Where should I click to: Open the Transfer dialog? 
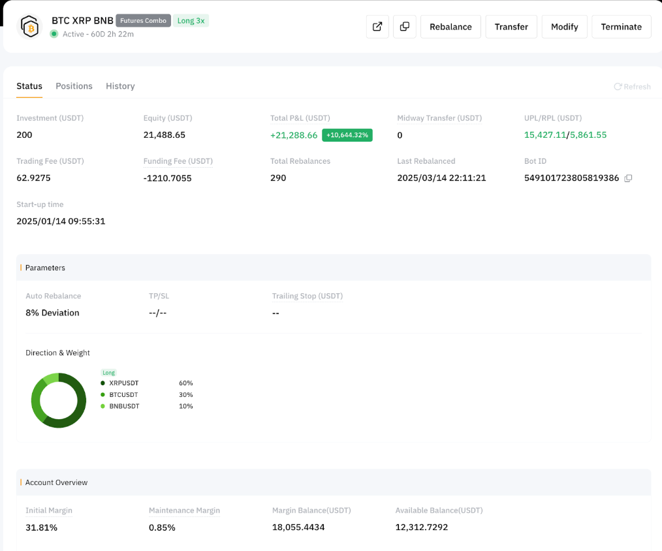point(511,27)
